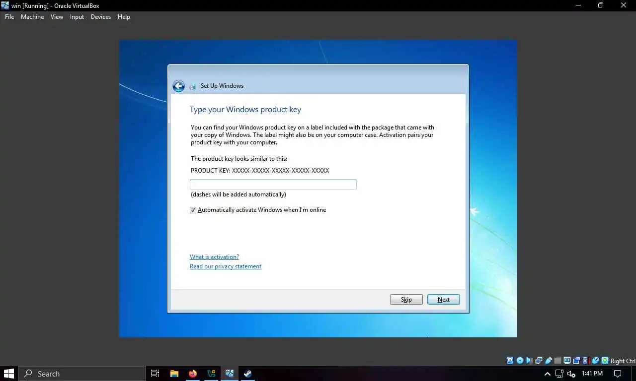This screenshot has height=381, width=636.
Task: Click the 1:41 PM taskbar clock
Action: [592, 374]
